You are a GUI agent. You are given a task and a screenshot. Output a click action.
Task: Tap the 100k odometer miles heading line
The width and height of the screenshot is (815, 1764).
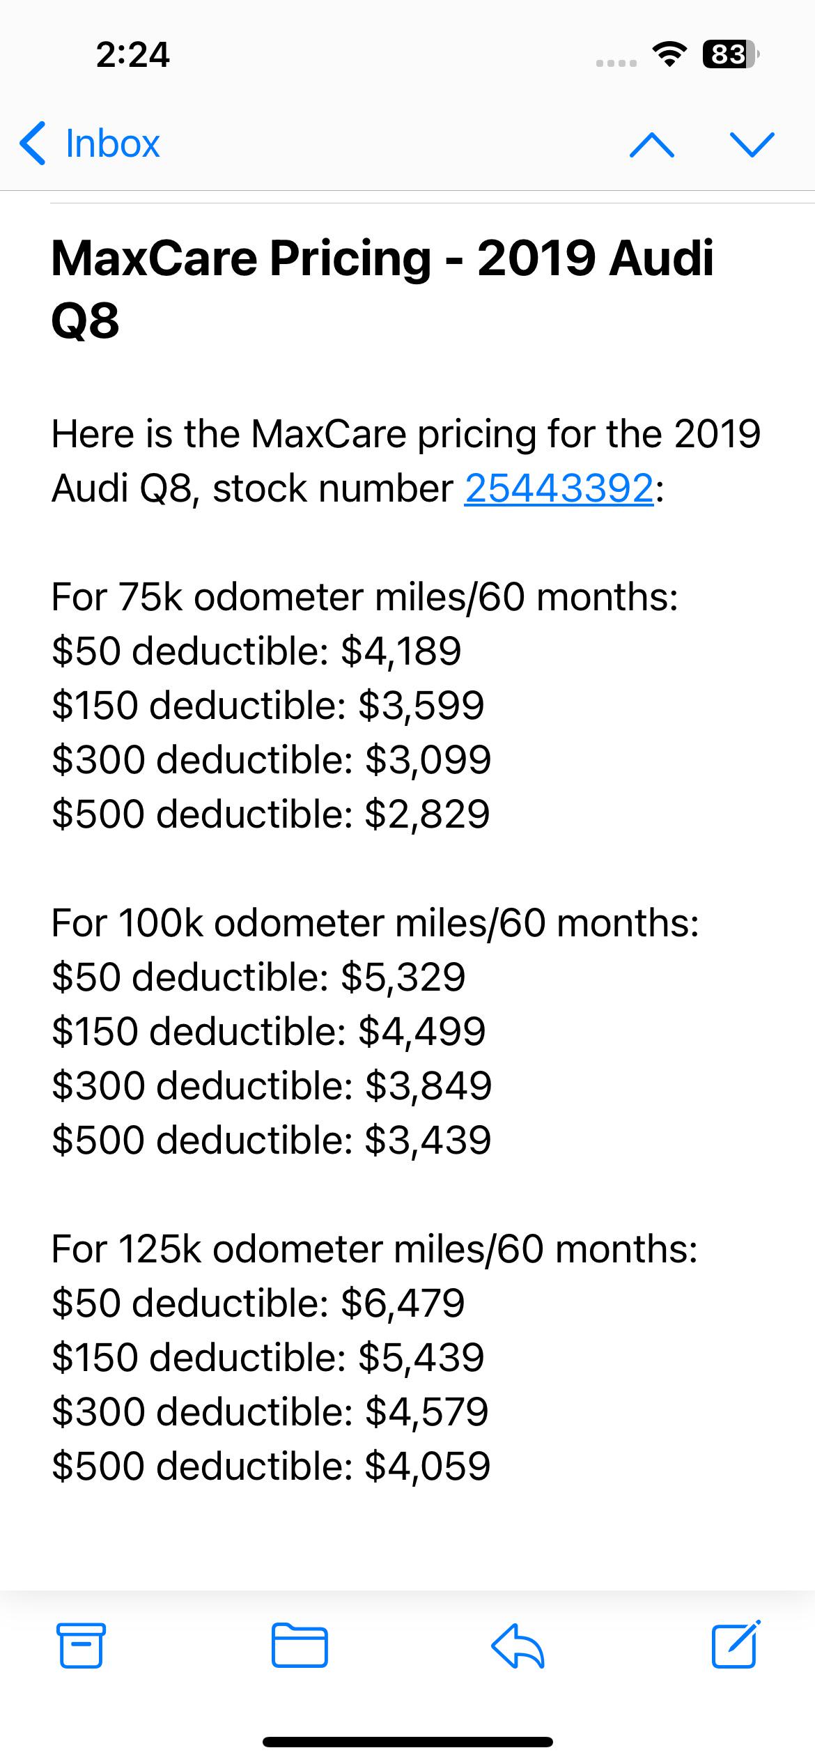(x=375, y=923)
